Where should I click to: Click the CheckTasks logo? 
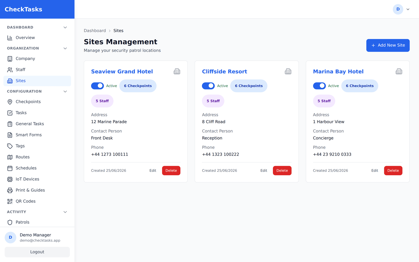point(24,9)
